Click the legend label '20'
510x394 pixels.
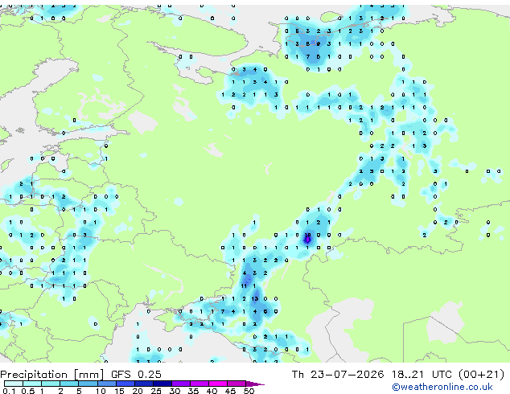click(x=138, y=391)
